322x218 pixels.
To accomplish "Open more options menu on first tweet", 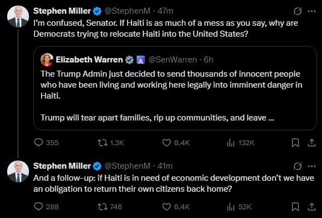I will click(312, 12).
